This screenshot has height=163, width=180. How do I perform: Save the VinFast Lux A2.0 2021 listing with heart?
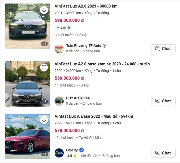click(44, 10)
